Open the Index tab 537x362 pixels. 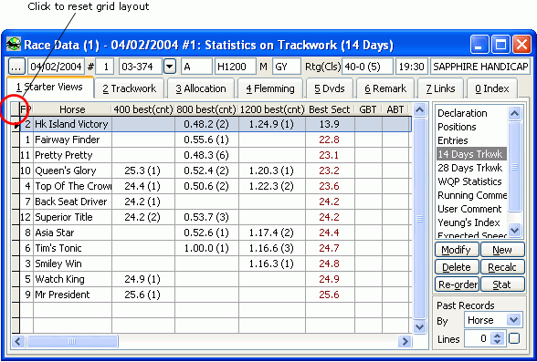click(x=492, y=88)
